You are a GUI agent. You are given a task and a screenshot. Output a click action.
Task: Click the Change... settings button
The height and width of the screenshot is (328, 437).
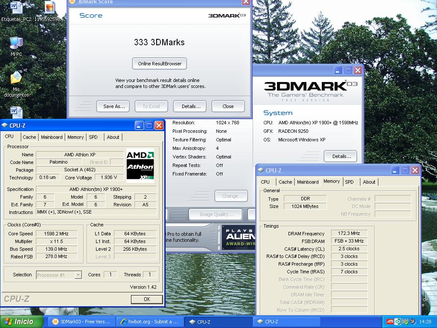[x=231, y=196]
